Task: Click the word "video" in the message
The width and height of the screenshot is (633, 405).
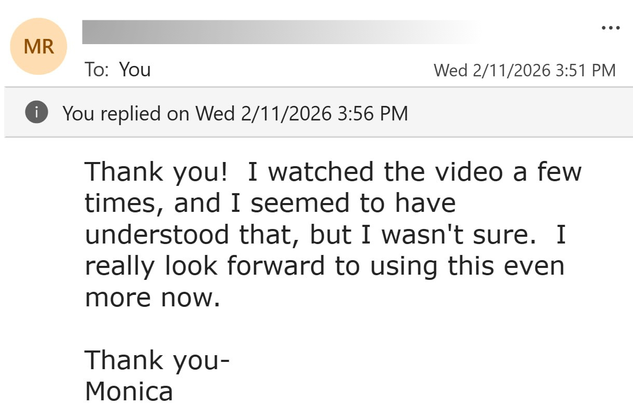Action: click(467, 172)
